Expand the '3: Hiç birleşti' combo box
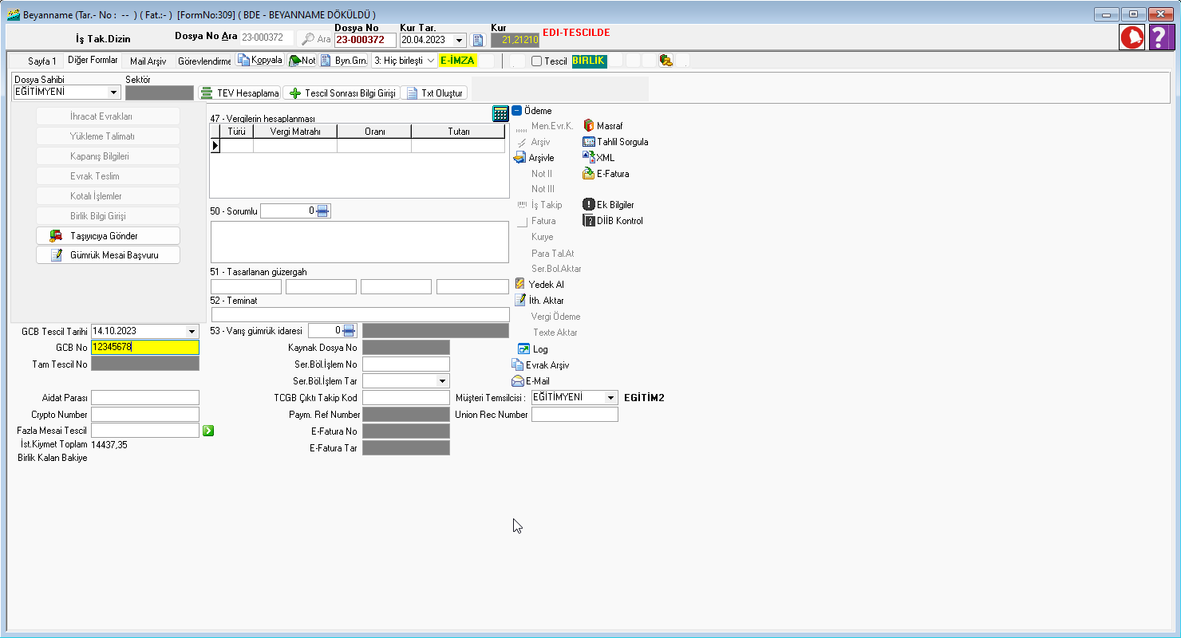 point(431,61)
